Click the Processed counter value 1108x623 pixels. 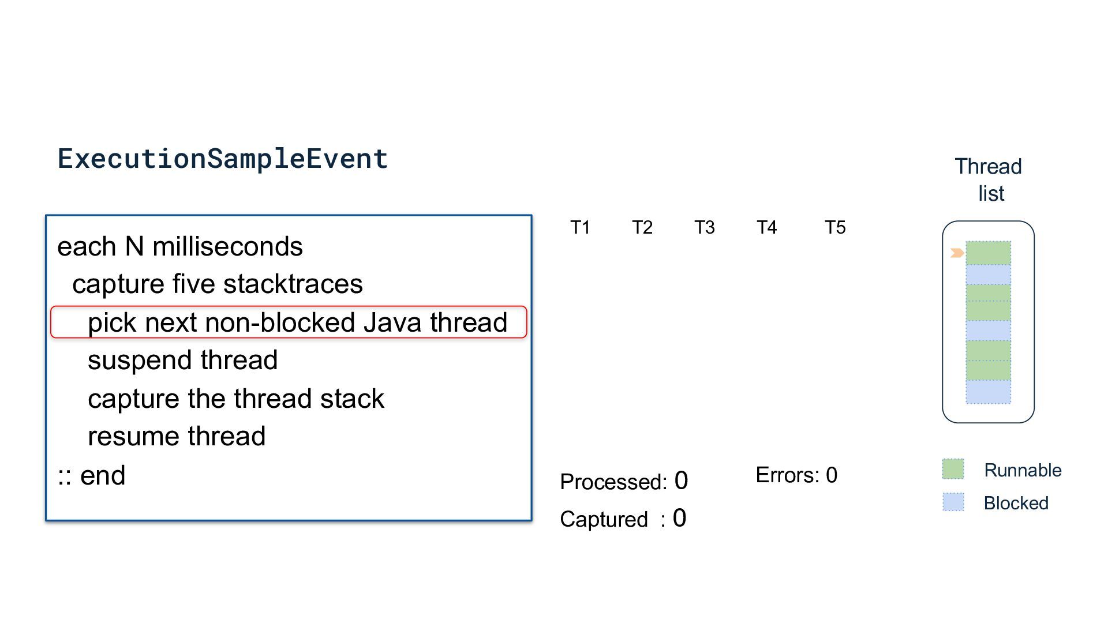(x=681, y=481)
